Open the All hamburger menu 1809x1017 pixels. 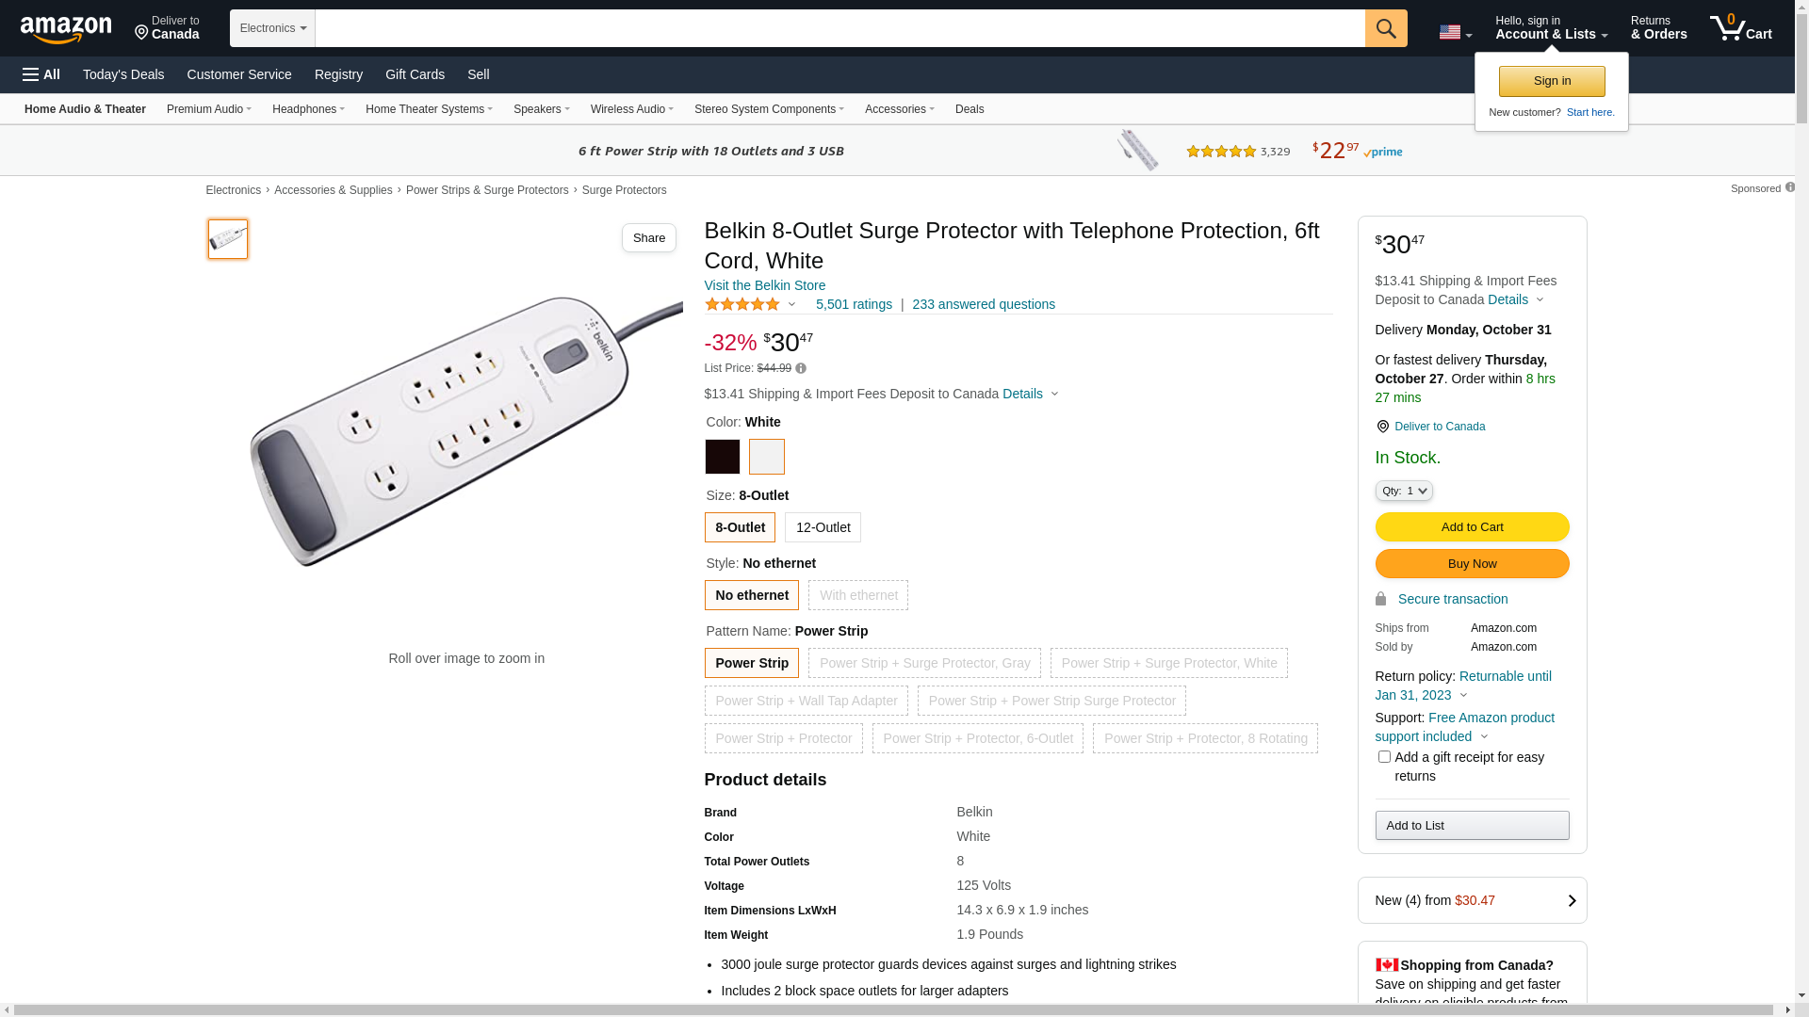[x=41, y=74]
